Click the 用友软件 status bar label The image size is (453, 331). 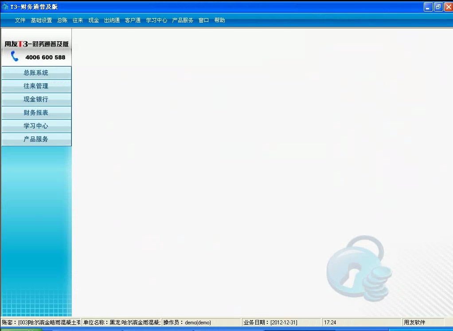(x=423, y=322)
